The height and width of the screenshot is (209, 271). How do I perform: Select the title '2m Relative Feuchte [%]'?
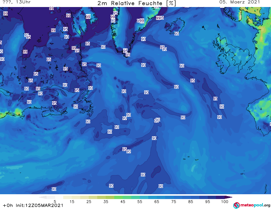[136, 3]
